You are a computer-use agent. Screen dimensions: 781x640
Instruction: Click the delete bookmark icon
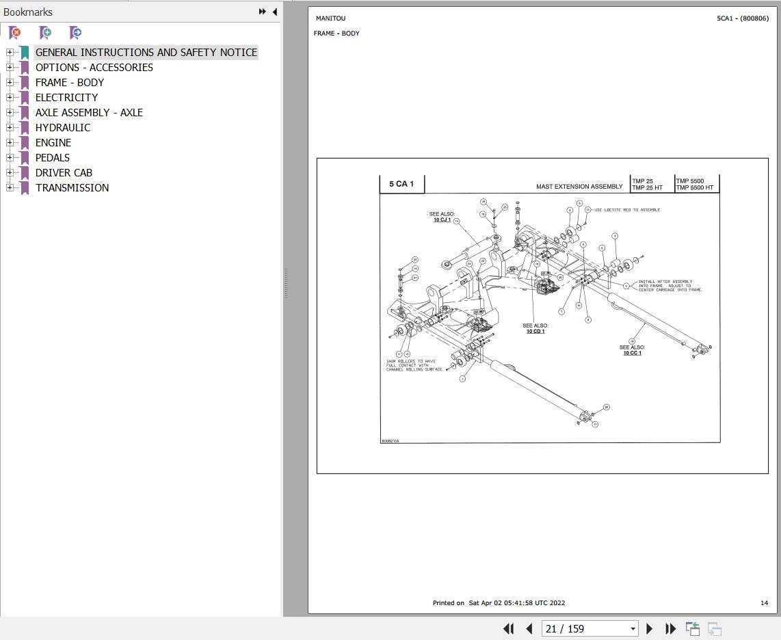click(14, 33)
